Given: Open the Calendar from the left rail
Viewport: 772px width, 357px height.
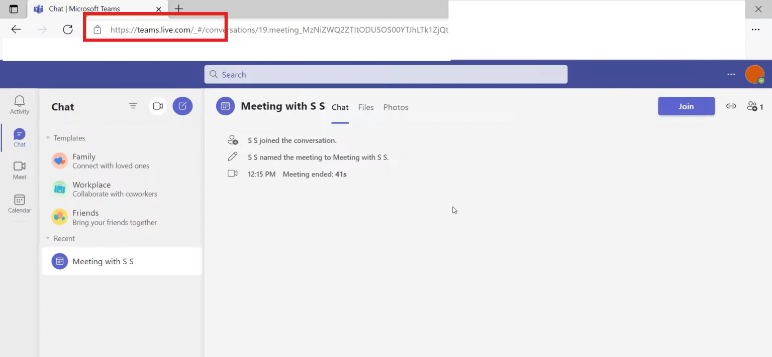Looking at the screenshot, I should click(19, 203).
